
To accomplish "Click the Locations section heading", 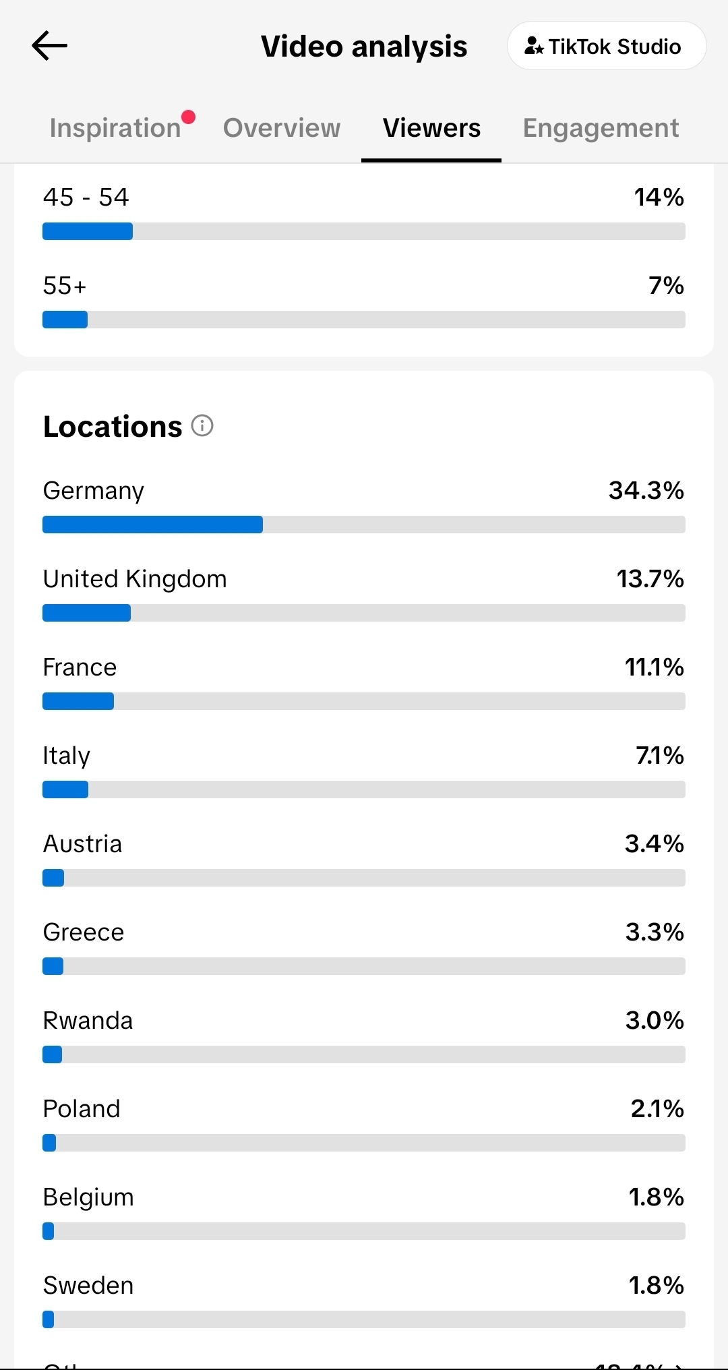I will (113, 427).
